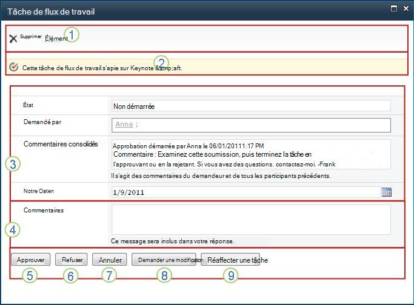Click the Supprimer Élément label
This screenshot has width=414, height=305.
point(44,38)
